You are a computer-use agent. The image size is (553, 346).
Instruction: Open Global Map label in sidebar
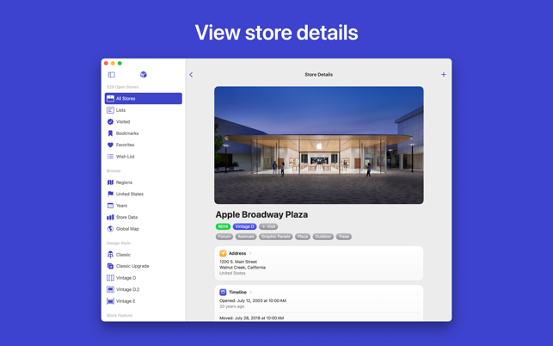[x=127, y=229]
